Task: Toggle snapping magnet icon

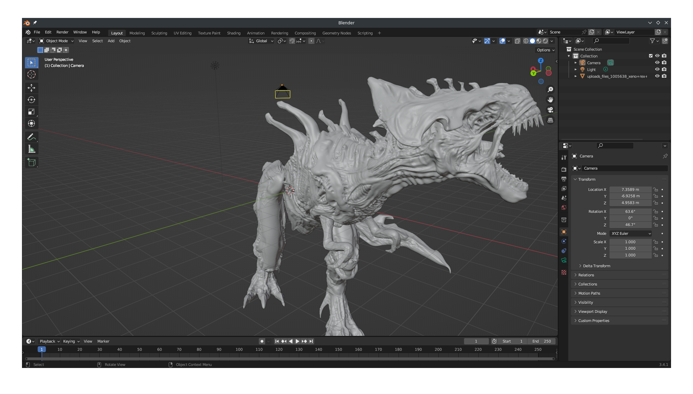Action: 292,41
